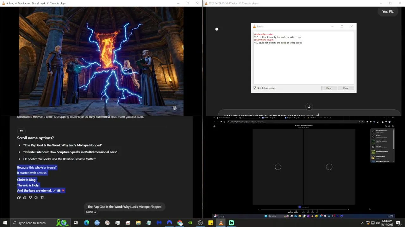Click the left loading spinner in the bottom-right video
405x227 pixels.
[278, 167]
